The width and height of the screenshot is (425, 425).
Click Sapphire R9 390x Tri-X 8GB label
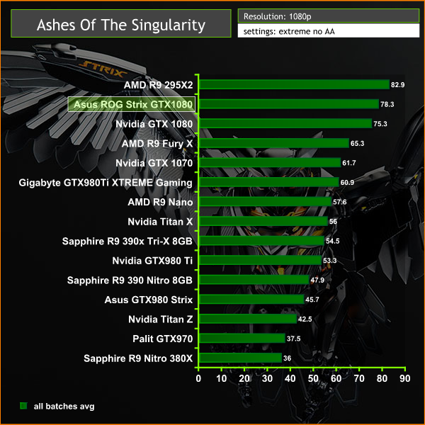tap(127, 242)
